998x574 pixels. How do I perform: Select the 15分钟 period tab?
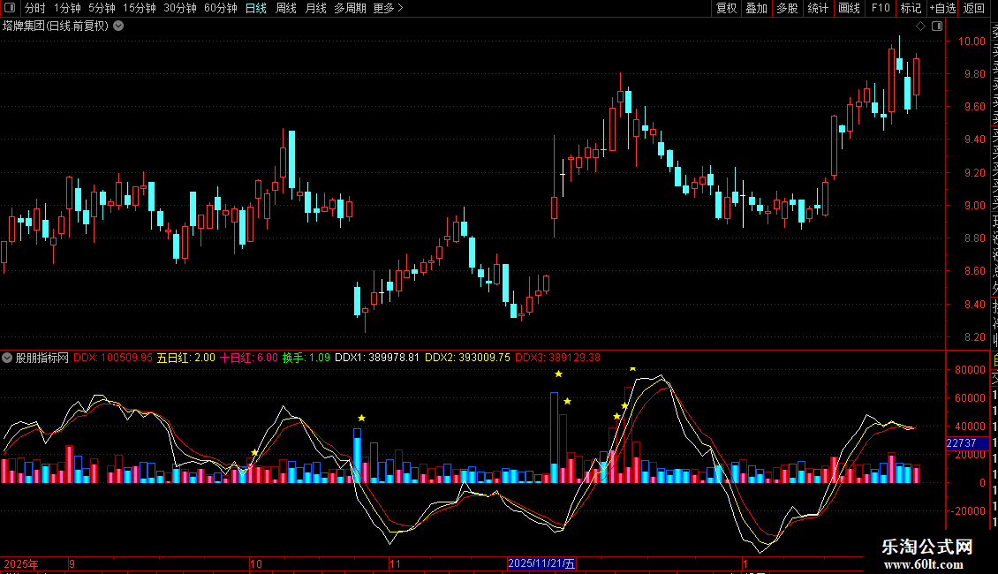click(140, 8)
